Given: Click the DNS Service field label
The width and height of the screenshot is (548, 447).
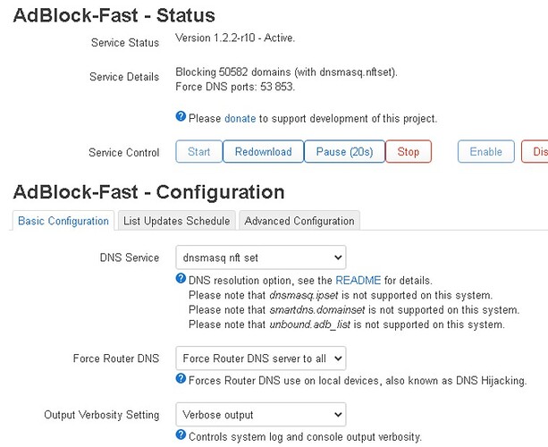Looking at the screenshot, I should coord(130,257).
